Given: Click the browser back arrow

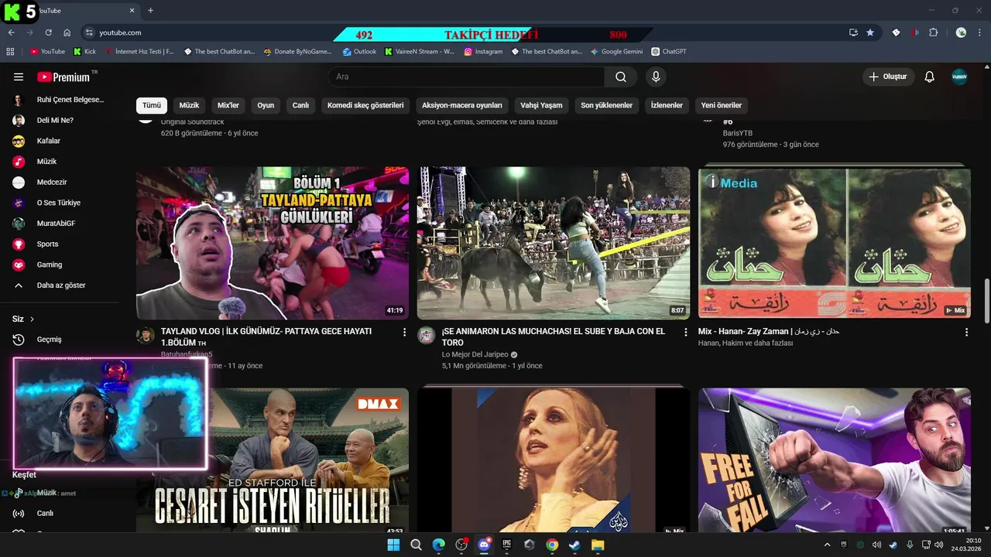Looking at the screenshot, I should point(11,32).
